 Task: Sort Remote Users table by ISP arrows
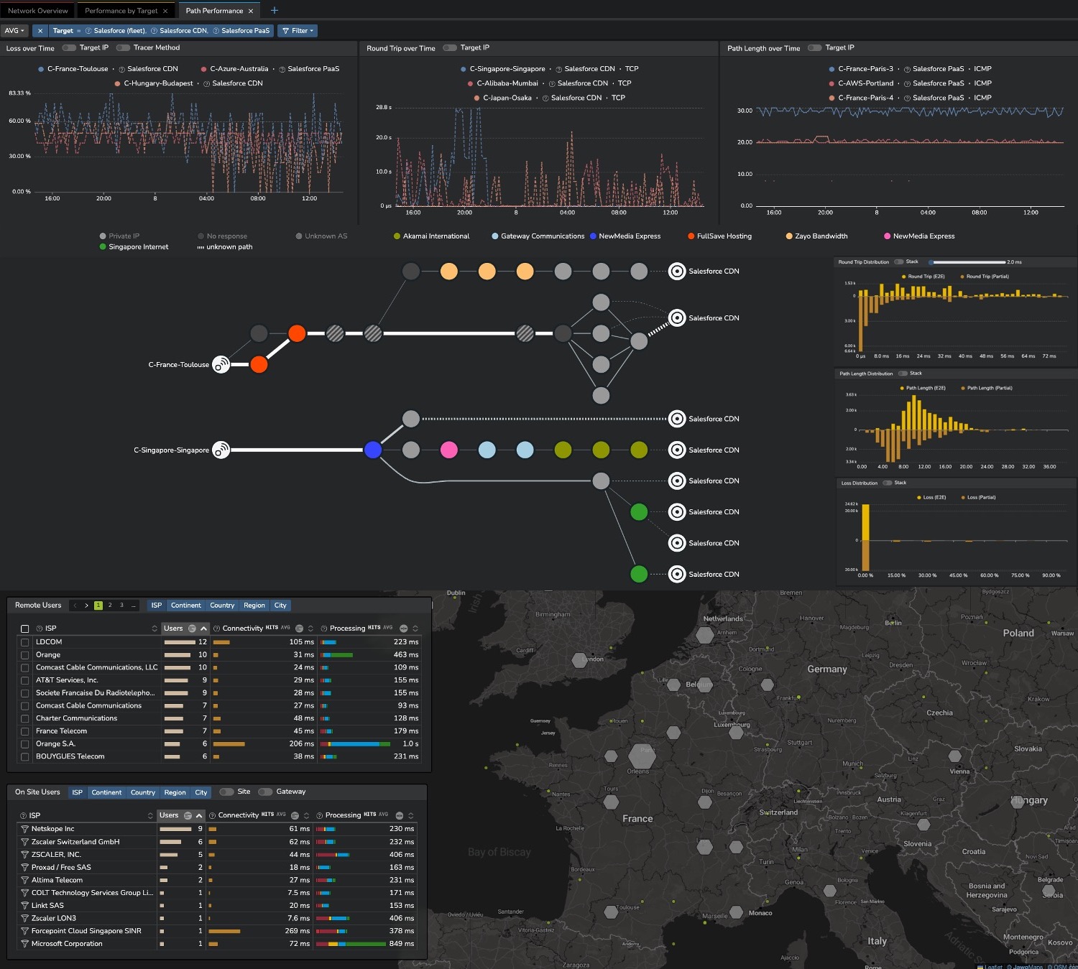coord(155,629)
